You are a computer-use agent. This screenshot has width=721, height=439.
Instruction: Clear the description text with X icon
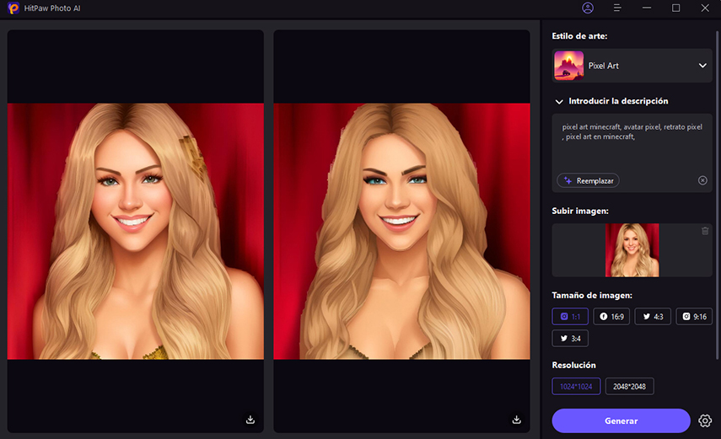coord(702,180)
